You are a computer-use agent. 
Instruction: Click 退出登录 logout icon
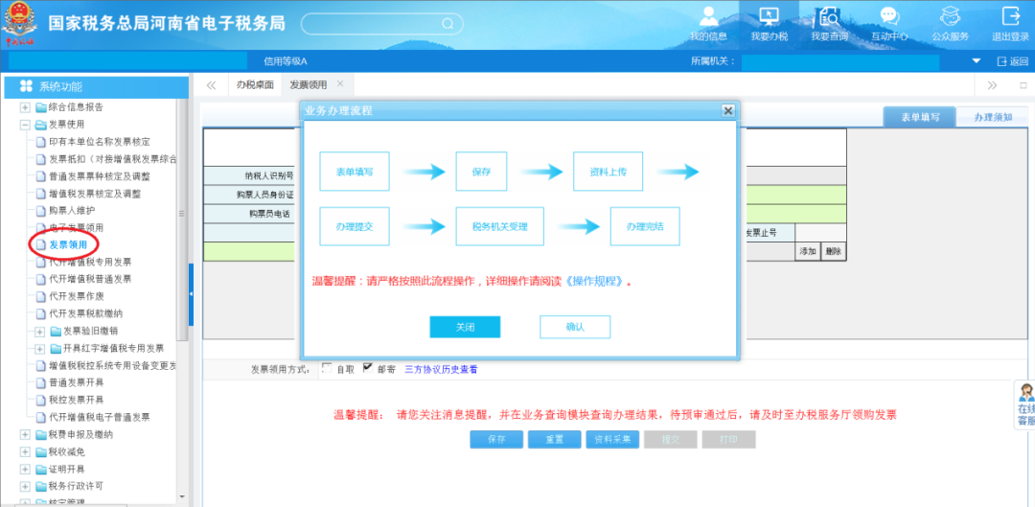click(1010, 17)
